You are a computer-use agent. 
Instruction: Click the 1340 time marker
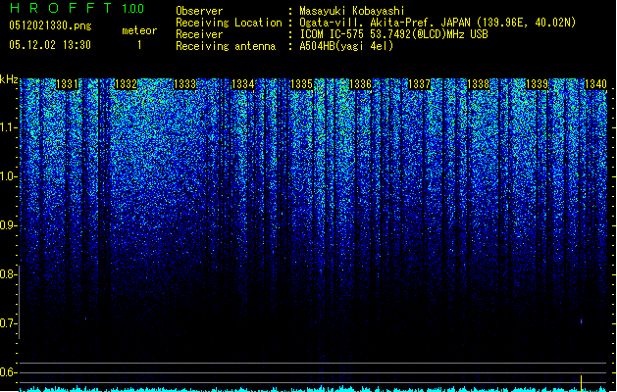595,84
